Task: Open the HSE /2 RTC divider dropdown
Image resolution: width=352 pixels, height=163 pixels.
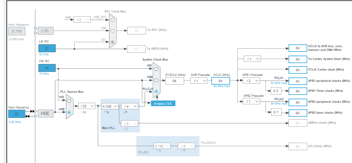Action: (82, 19)
